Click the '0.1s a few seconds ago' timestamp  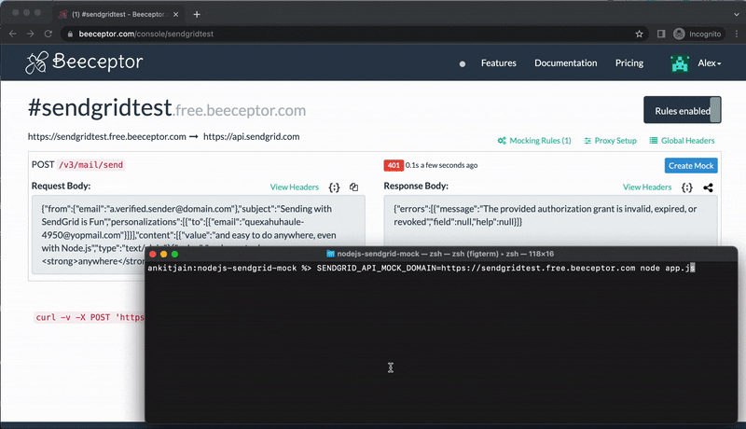441,165
